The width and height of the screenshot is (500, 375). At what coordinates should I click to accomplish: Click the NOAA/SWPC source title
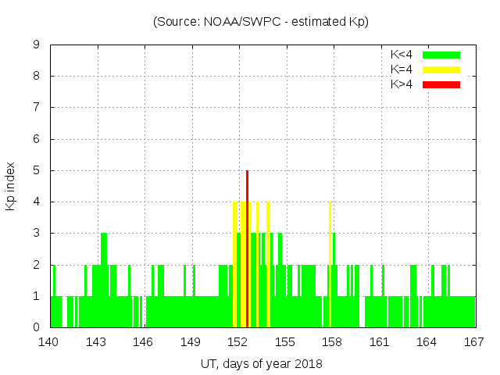(x=261, y=22)
